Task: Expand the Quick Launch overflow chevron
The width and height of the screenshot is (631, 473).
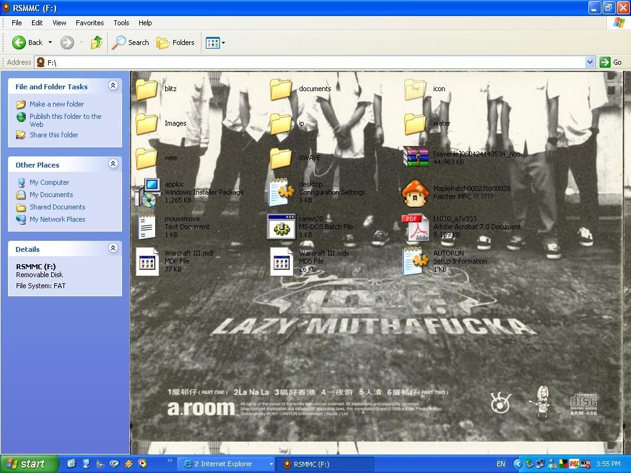Action: [x=170, y=461]
